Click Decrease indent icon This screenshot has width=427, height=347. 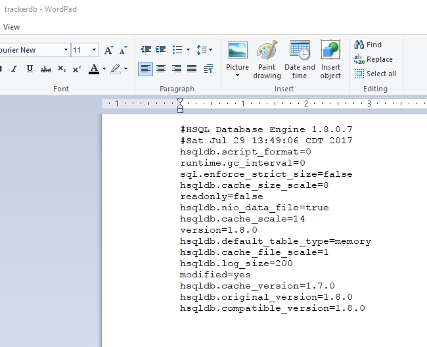(146, 49)
